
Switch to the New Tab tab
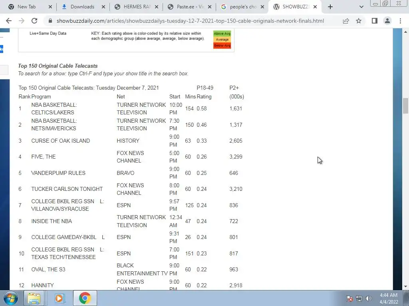coord(26,7)
